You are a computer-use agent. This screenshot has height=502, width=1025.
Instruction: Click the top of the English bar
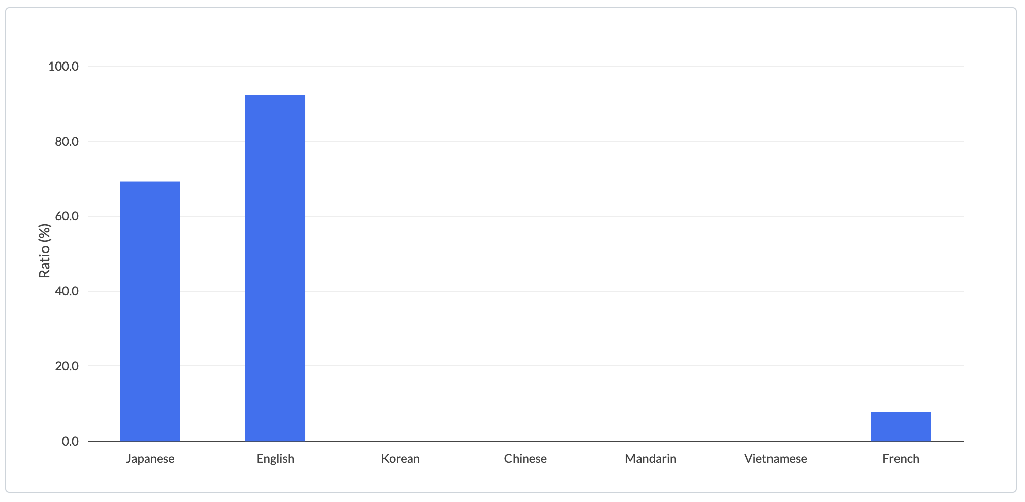(275, 96)
